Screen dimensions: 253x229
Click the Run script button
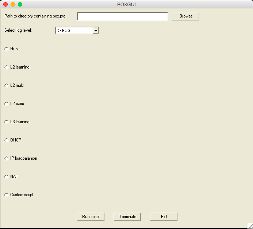(91, 217)
